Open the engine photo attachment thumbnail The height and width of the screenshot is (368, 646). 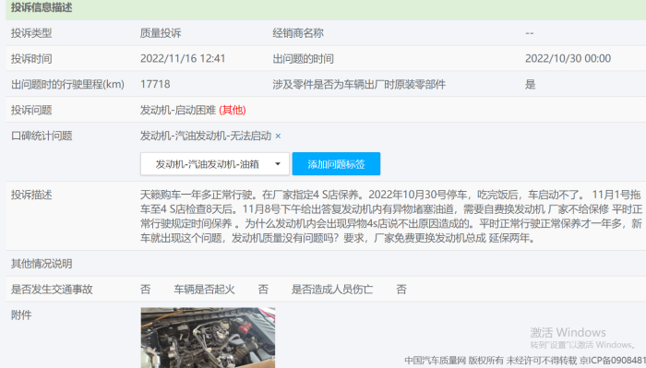208,338
